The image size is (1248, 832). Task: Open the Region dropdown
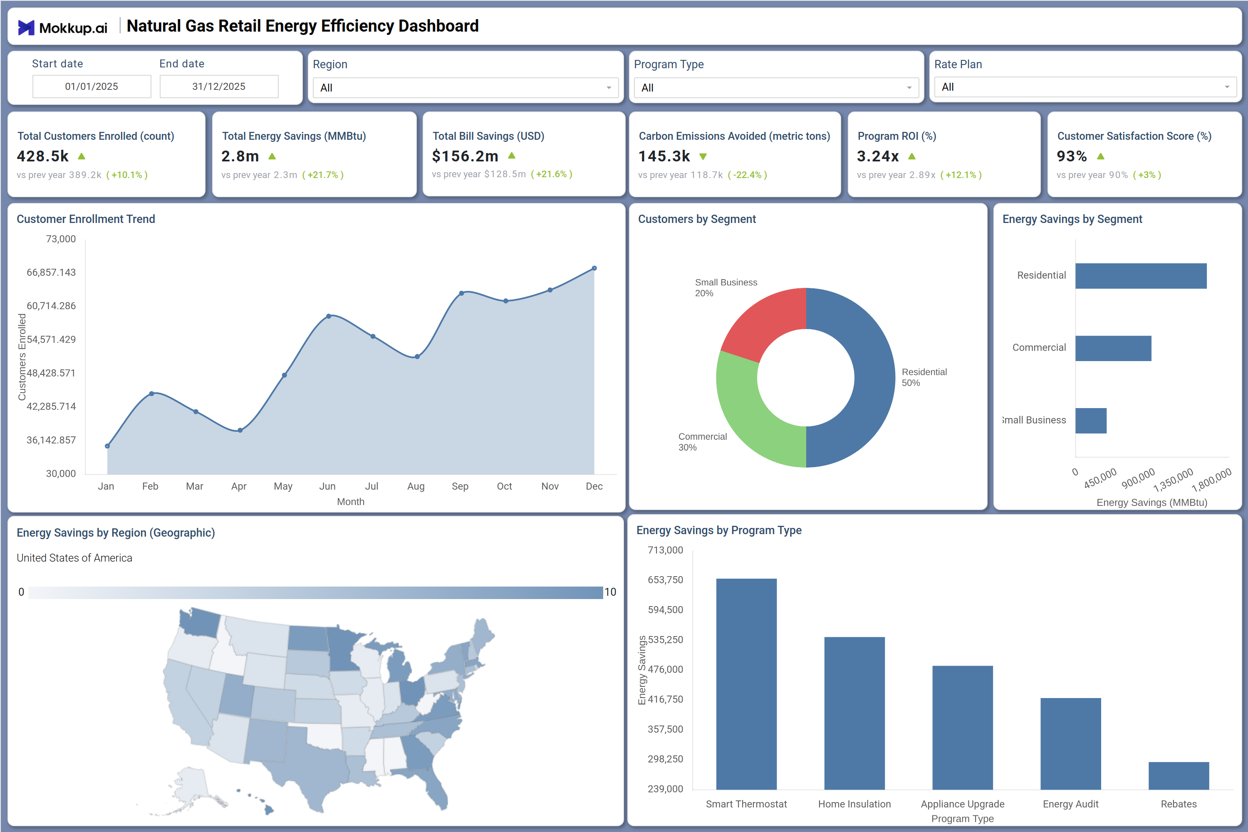(x=466, y=87)
